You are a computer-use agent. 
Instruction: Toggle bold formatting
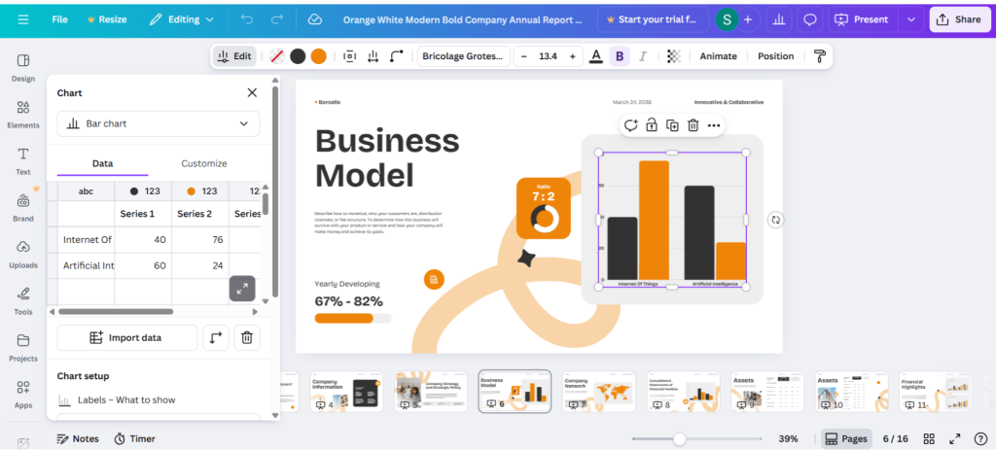[620, 56]
